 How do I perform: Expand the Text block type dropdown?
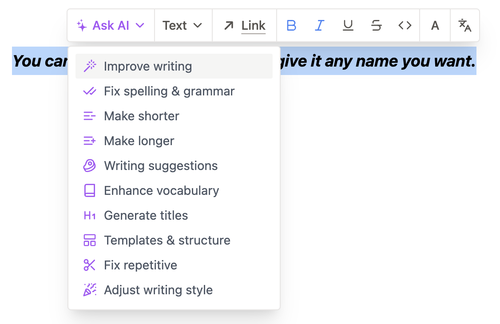(183, 26)
